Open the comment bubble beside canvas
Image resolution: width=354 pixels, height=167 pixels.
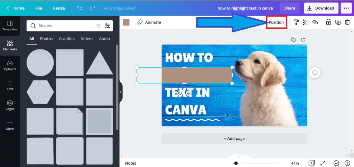[315, 73]
